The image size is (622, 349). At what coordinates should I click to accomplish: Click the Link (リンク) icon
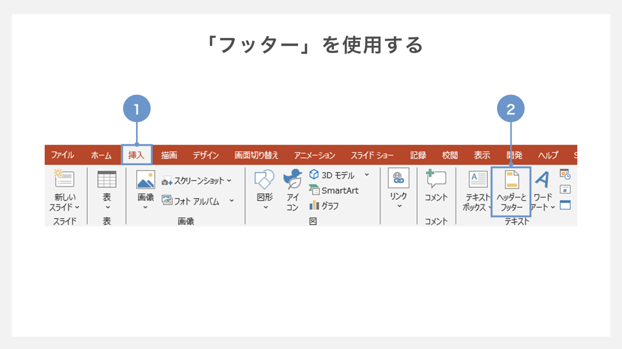click(398, 178)
